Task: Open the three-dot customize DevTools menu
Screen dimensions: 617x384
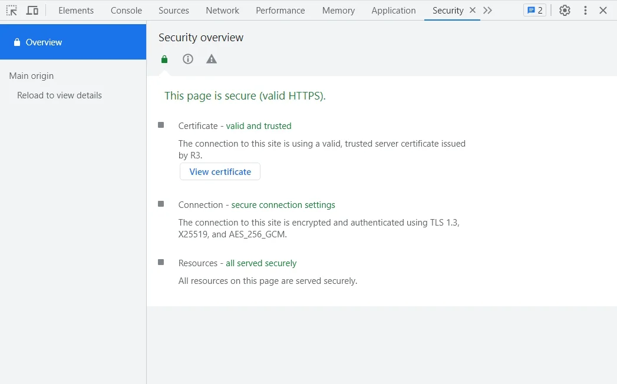Action: tap(585, 11)
